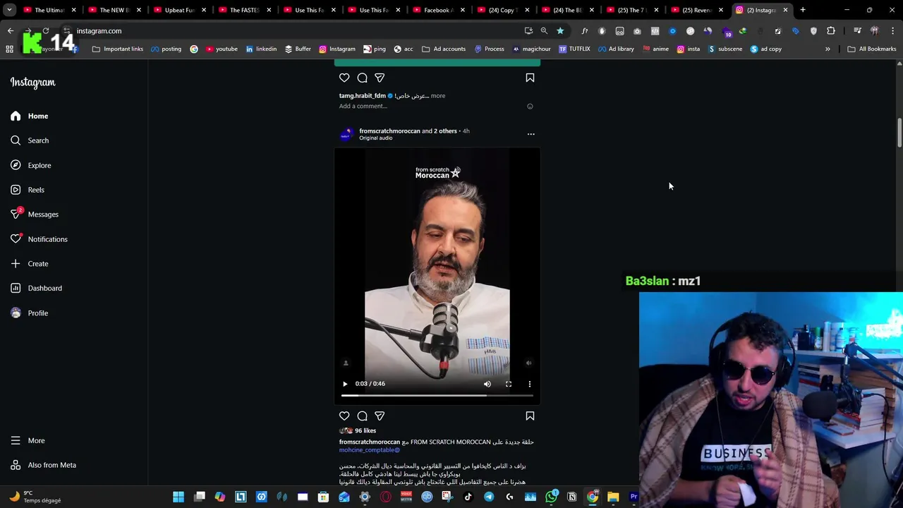Save the fromscratchmoroccan post with bookmark
Viewport: 903px width, 508px height.
(x=530, y=416)
